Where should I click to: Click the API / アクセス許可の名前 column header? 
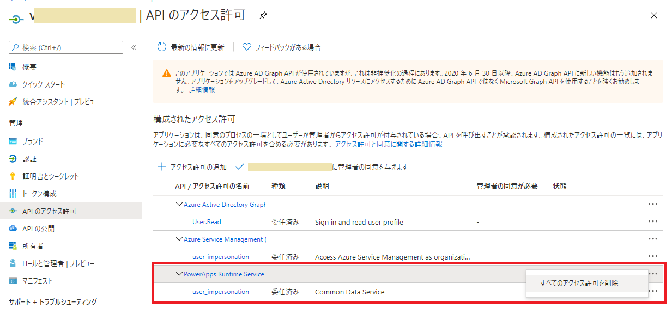(x=212, y=186)
